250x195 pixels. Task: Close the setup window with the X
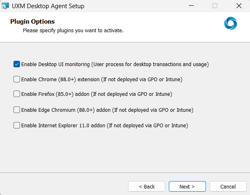click(239, 6)
